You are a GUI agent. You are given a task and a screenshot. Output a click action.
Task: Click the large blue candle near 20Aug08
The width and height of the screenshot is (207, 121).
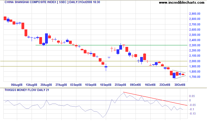tap(47, 38)
